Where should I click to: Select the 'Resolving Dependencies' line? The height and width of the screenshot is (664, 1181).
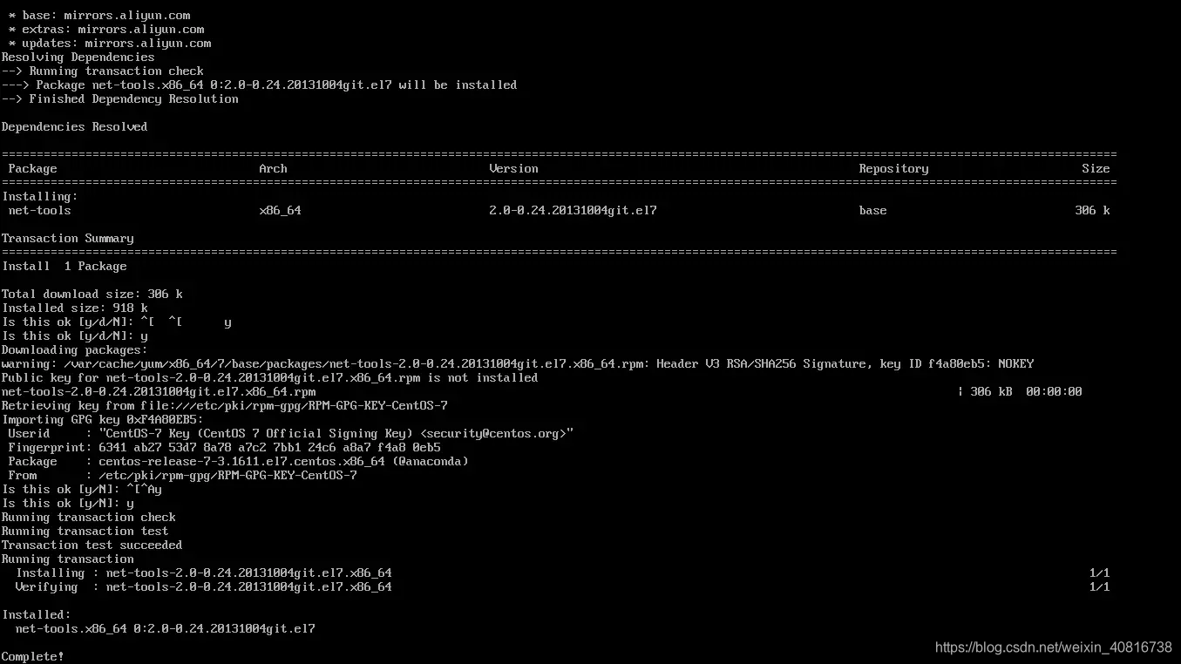[78, 58]
